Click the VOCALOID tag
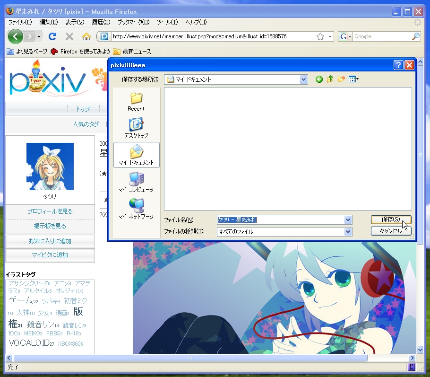This screenshot has width=430, height=377. click(x=29, y=342)
